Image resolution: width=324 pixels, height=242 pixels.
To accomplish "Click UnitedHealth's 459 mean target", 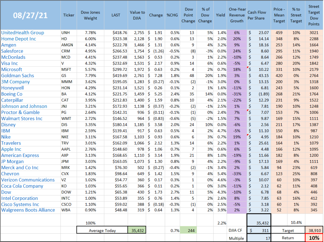I will (x=279, y=33).
